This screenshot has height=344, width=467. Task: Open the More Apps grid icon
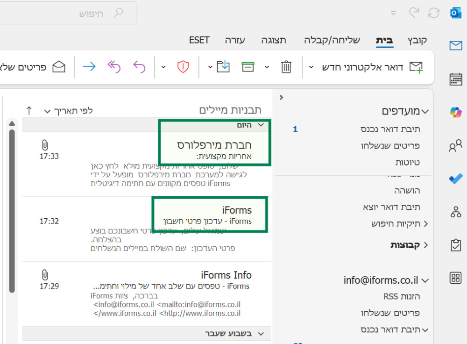[x=456, y=278]
